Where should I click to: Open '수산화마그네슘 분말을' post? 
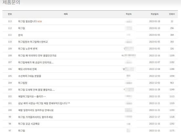[x=29, y=76]
